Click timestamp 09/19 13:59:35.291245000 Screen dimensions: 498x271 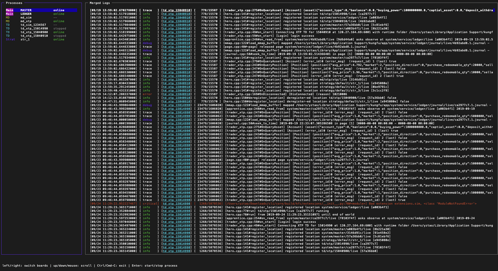pyautogui.click(x=113, y=87)
